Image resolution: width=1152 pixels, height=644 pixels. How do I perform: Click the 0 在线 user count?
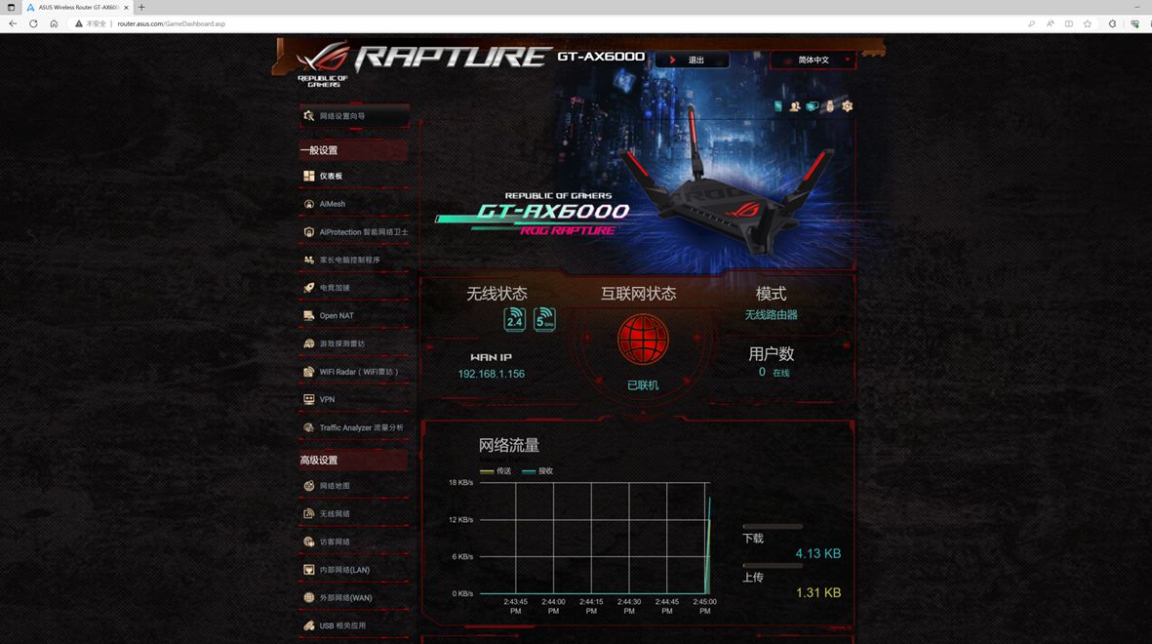click(774, 372)
